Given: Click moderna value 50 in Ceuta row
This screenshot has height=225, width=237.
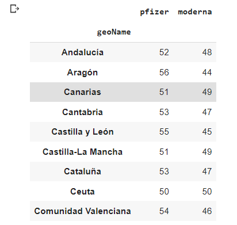Looking at the screenshot, I should pyautogui.click(x=207, y=192).
